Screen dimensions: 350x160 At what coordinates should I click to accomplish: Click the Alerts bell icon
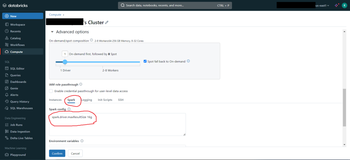tap(7, 95)
